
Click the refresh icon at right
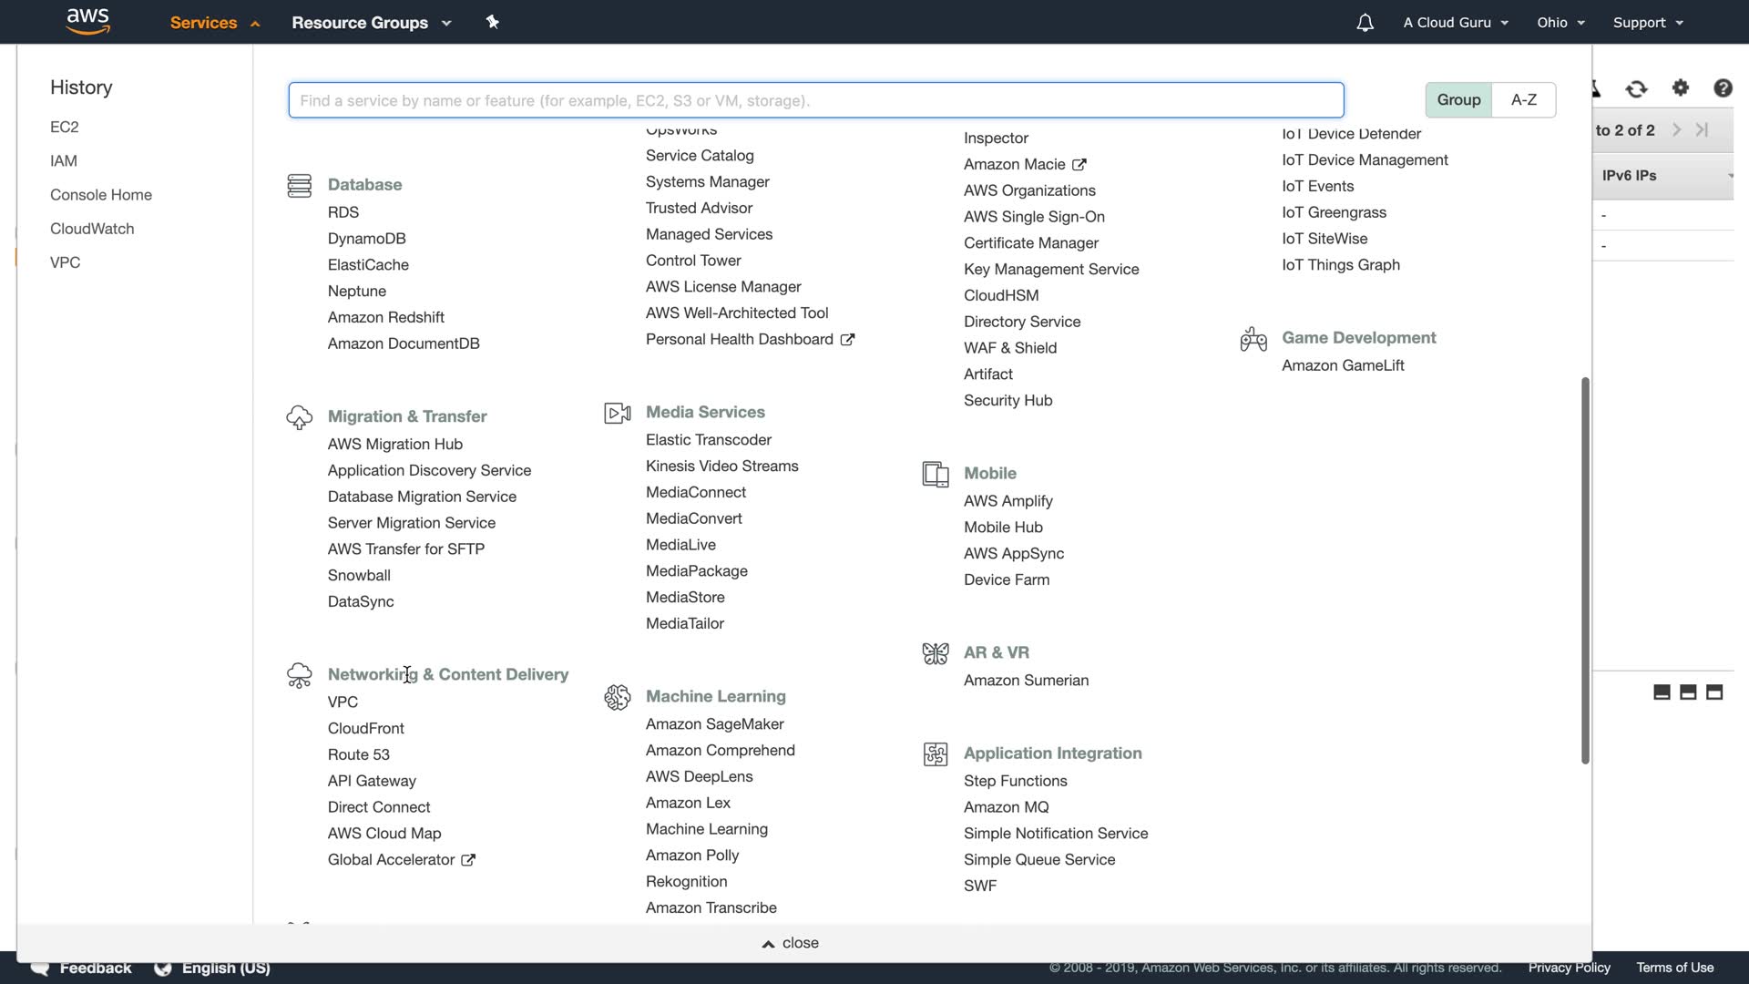coord(1636,88)
